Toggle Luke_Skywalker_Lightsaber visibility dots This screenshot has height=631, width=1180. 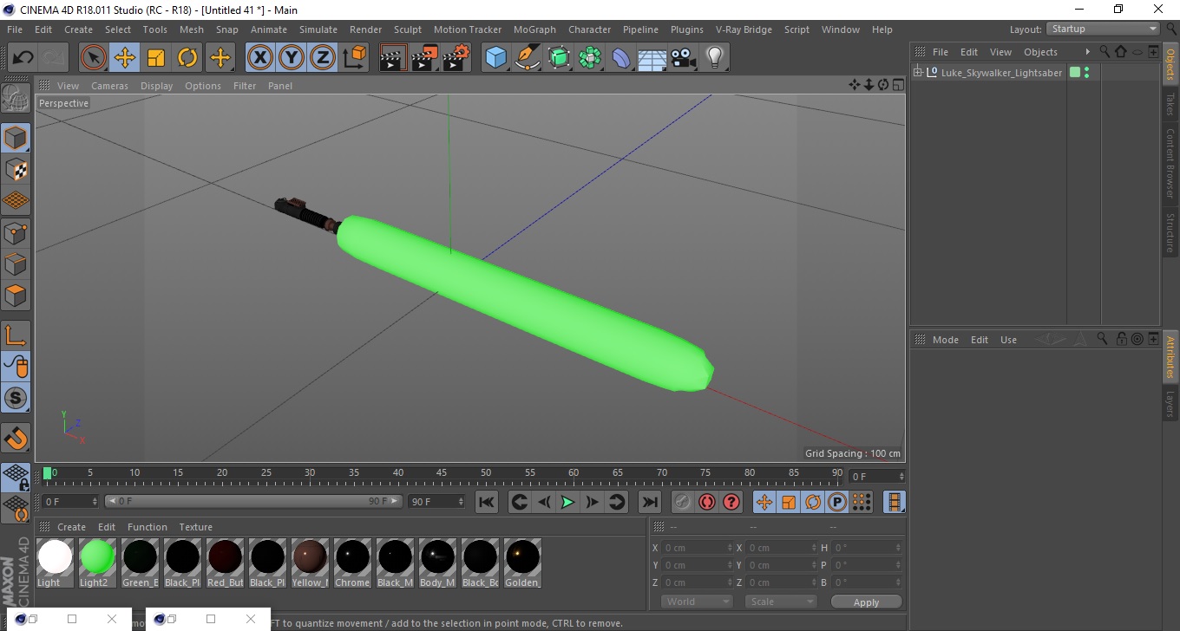tap(1086, 73)
